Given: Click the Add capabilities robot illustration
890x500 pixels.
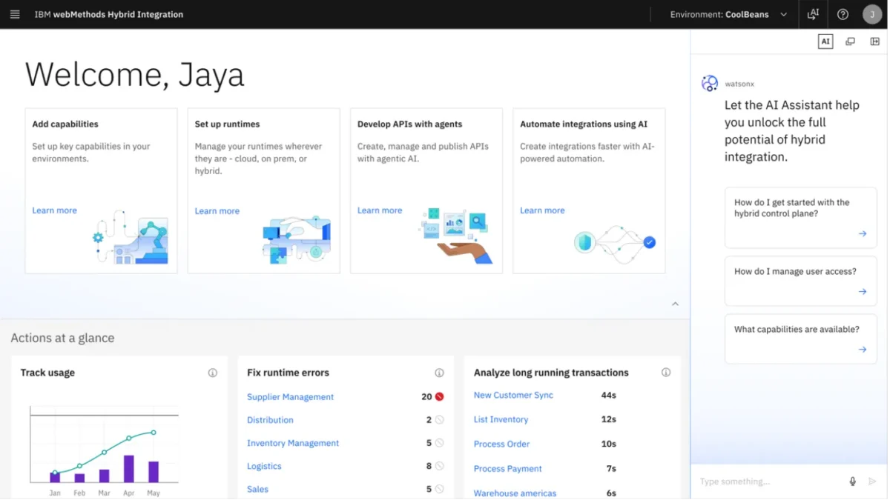Looking at the screenshot, I should click(x=131, y=237).
